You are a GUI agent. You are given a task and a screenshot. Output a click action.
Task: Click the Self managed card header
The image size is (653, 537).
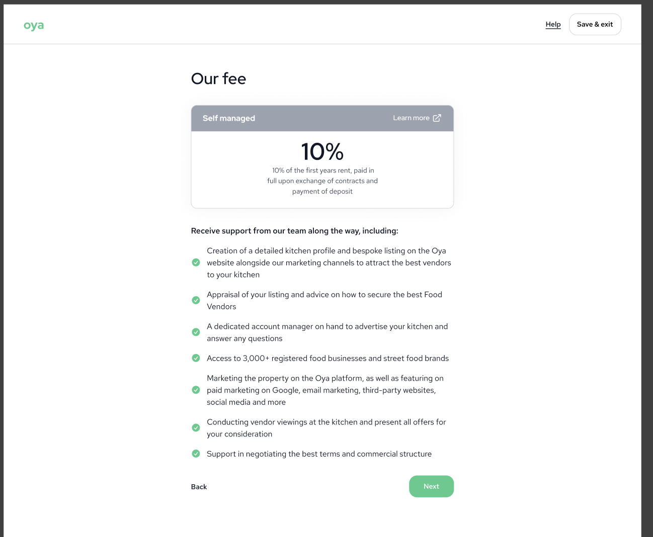coord(229,118)
